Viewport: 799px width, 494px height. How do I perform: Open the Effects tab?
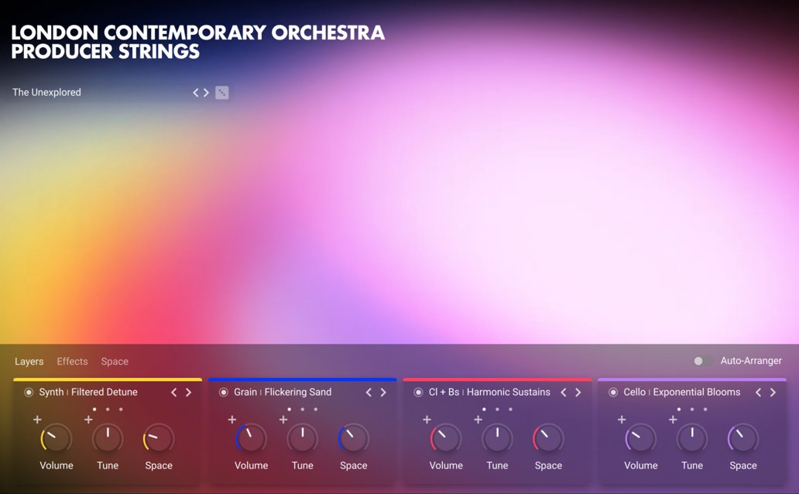(x=72, y=362)
